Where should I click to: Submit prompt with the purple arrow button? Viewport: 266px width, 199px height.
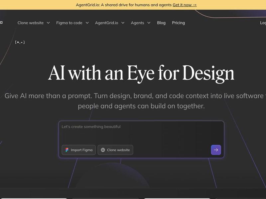click(x=216, y=150)
